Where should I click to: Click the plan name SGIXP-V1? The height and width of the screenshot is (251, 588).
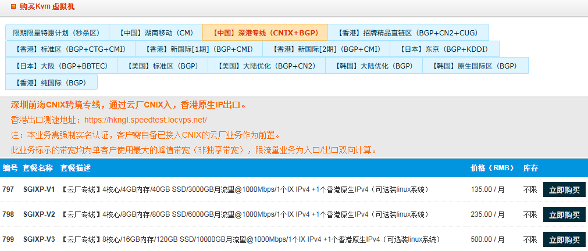click(39, 189)
